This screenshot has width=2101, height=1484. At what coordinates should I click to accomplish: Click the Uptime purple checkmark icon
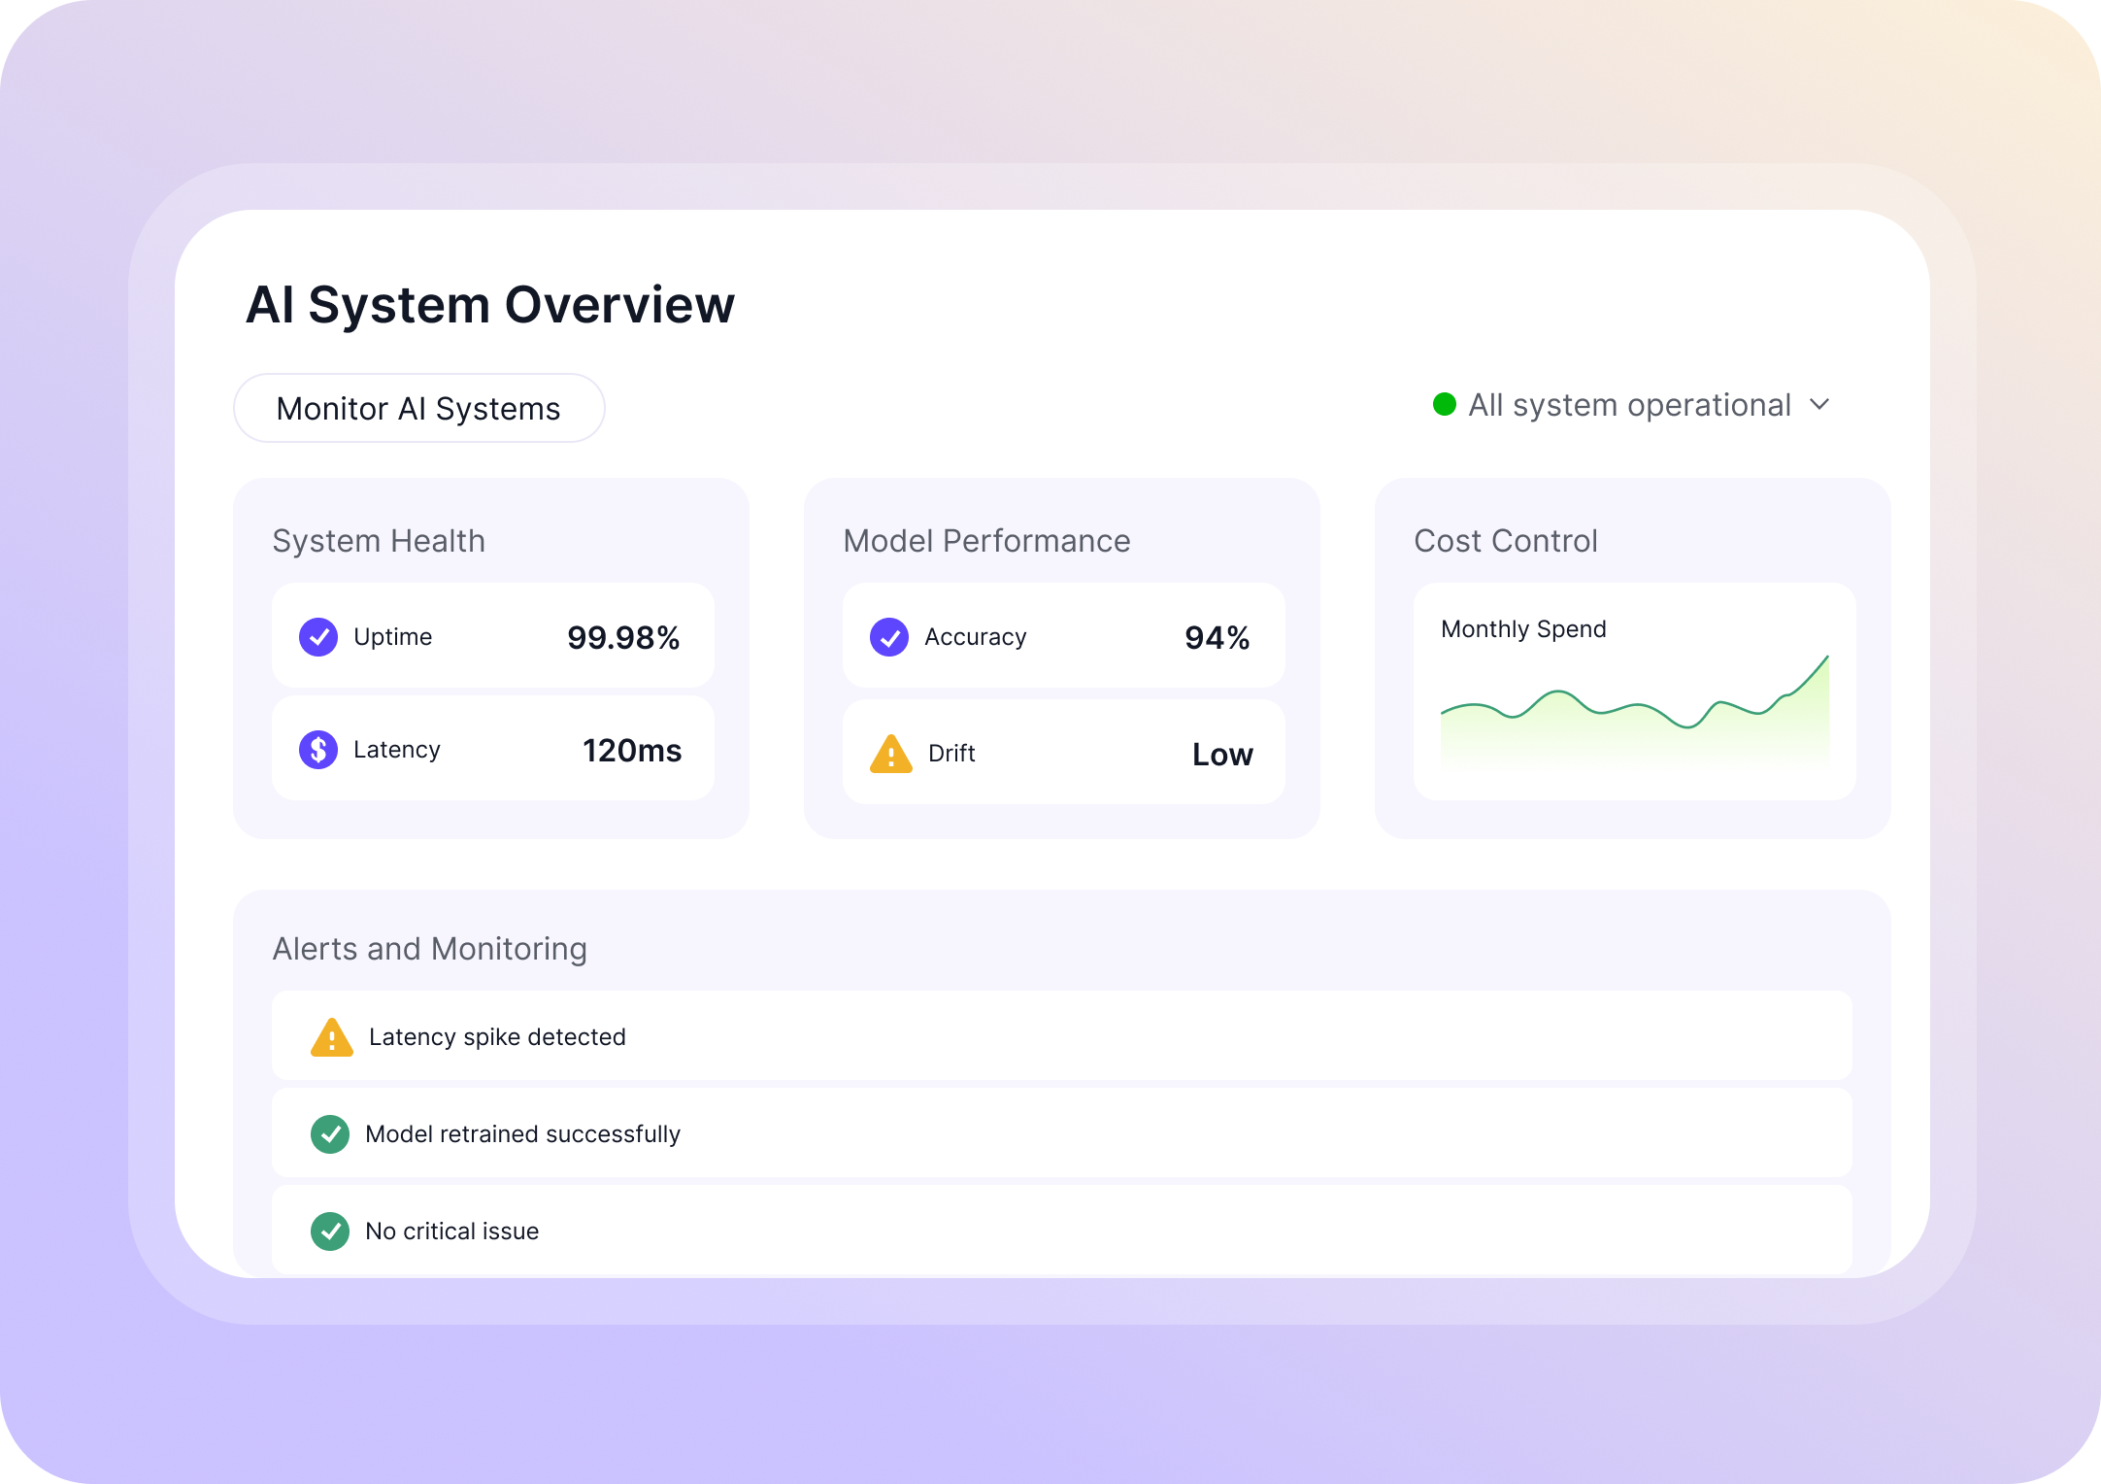[x=318, y=637]
